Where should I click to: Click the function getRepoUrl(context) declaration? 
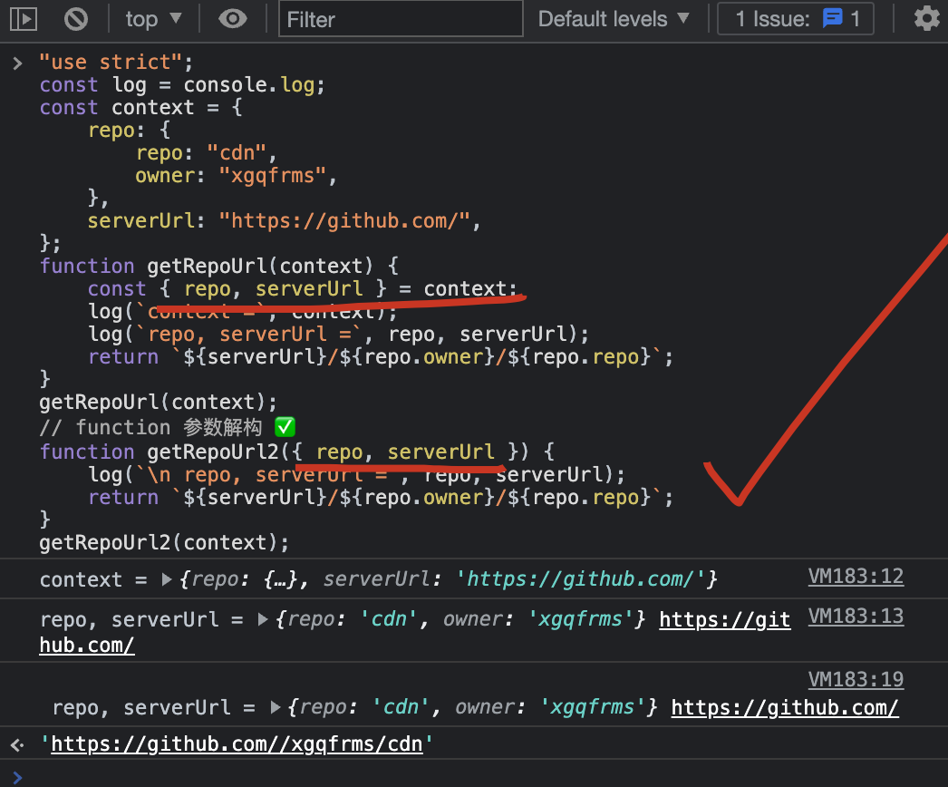[x=218, y=267]
